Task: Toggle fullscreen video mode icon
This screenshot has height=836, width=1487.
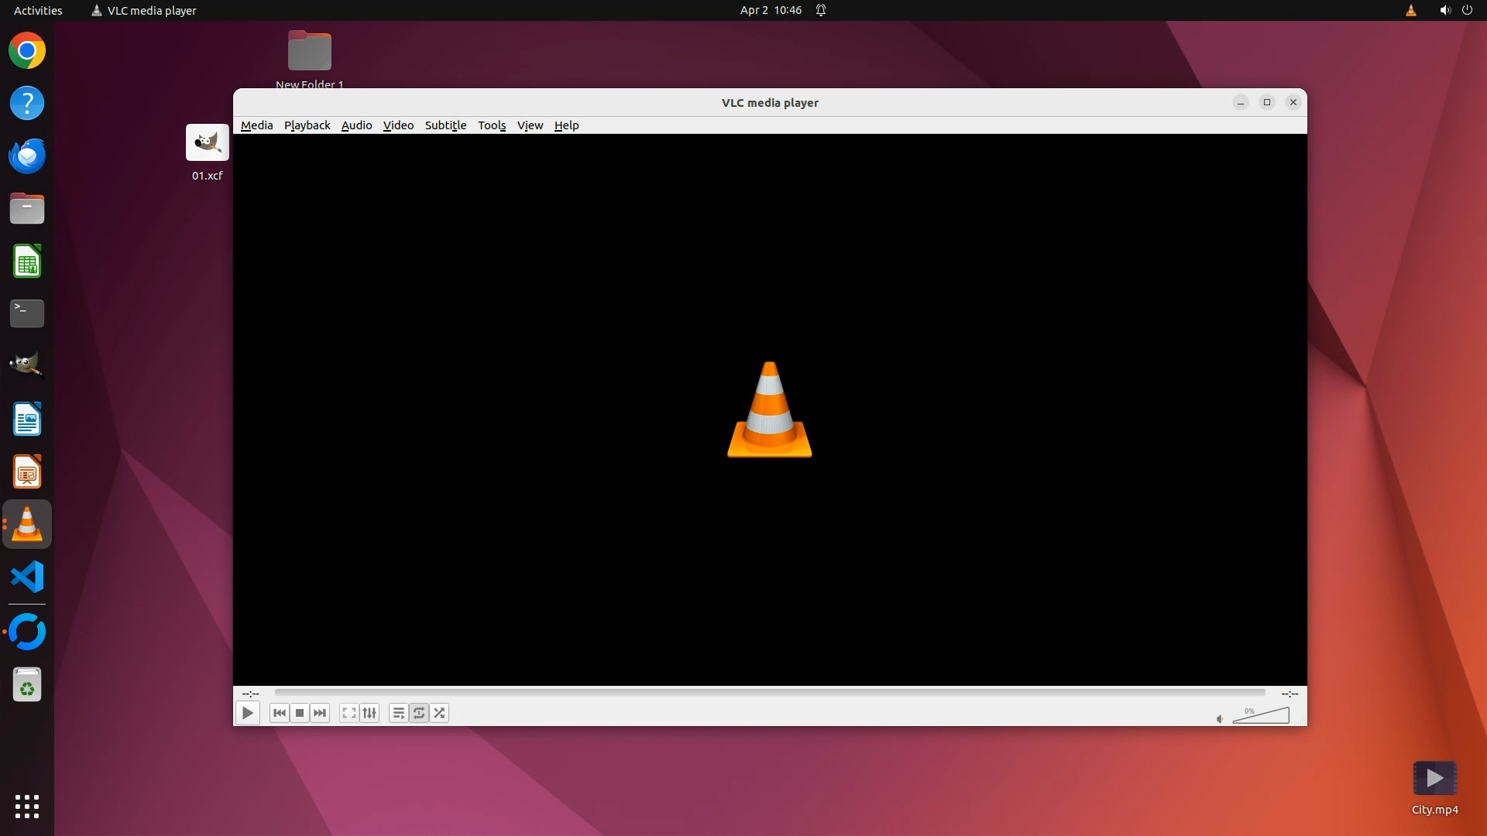Action: tap(349, 713)
